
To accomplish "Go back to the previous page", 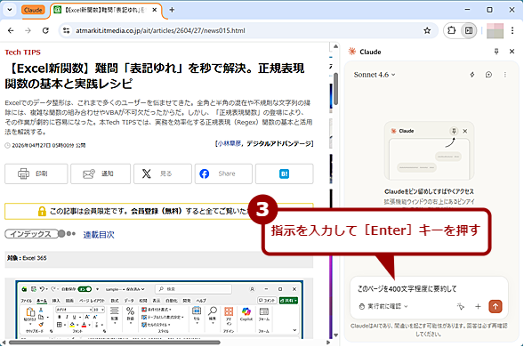I will [11, 31].
